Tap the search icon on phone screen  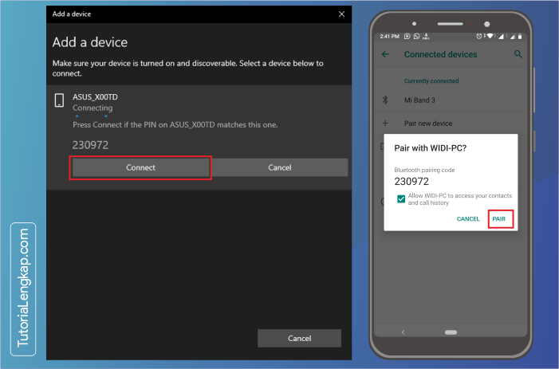point(518,54)
